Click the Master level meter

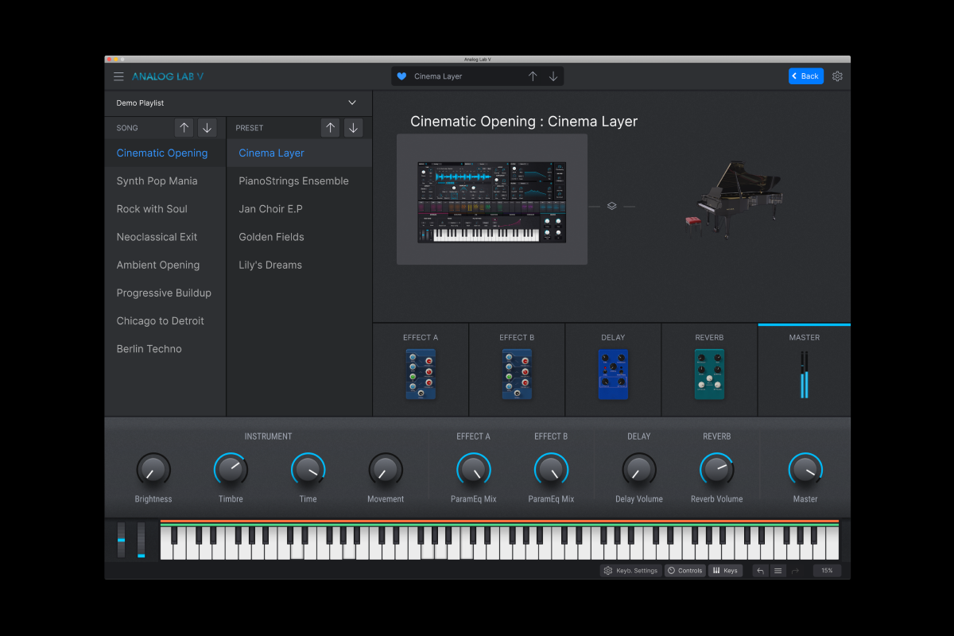(x=805, y=374)
